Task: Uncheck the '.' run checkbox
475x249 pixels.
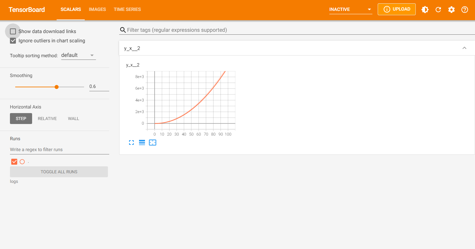Action: (14, 162)
